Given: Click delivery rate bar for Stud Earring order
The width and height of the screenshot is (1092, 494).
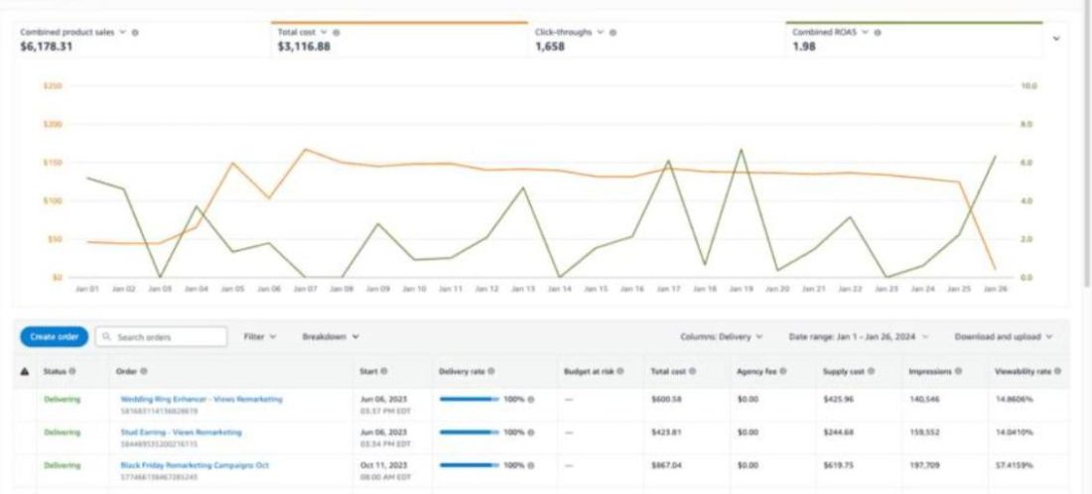Looking at the screenshot, I should coord(470,432).
